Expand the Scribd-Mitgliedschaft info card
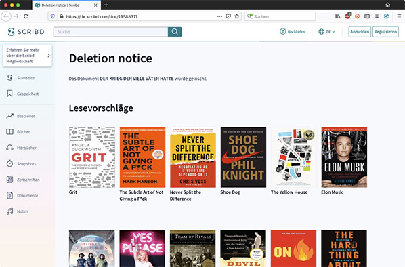405x267 pixels. click(x=27, y=56)
